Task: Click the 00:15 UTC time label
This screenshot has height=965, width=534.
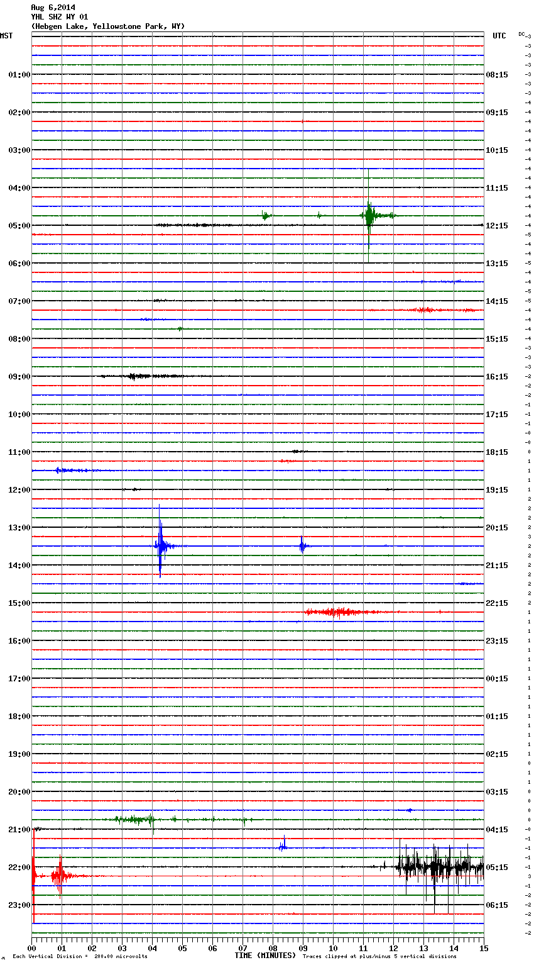Action: [x=497, y=679]
